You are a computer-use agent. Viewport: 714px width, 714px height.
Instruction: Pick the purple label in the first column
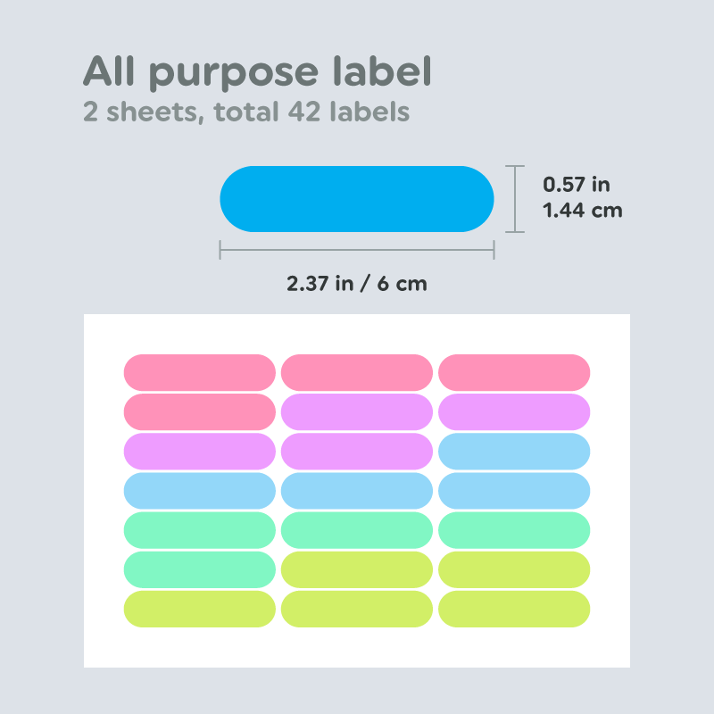pos(199,451)
